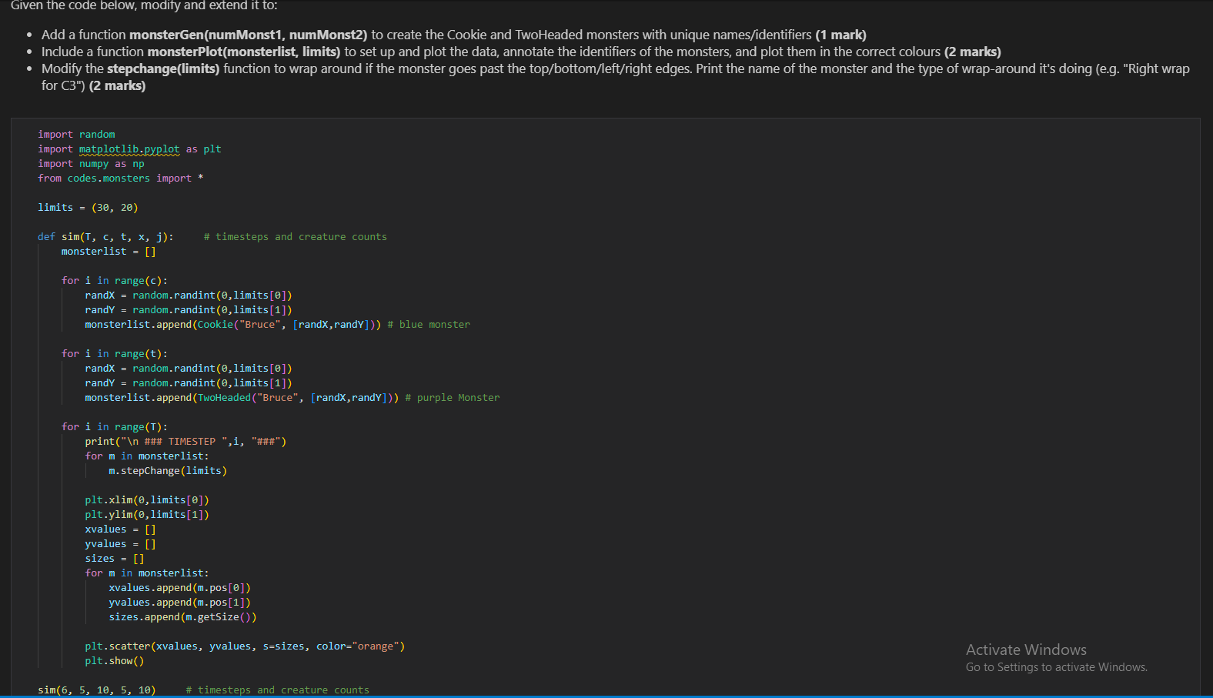The height and width of the screenshot is (698, 1213).
Task: Click the bold text monsterPlot(monsterlist, limits)
Action: coord(244,52)
